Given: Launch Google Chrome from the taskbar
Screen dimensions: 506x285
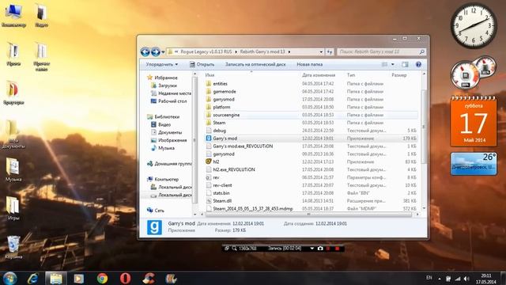Looking at the screenshot, I should 102,278.
